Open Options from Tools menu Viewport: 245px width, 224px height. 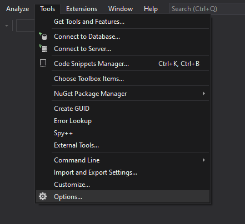click(123, 197)
